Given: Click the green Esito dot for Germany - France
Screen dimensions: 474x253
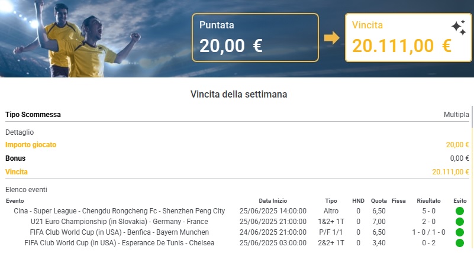Looking at the screenshot, I should click(x=459, y=222).
